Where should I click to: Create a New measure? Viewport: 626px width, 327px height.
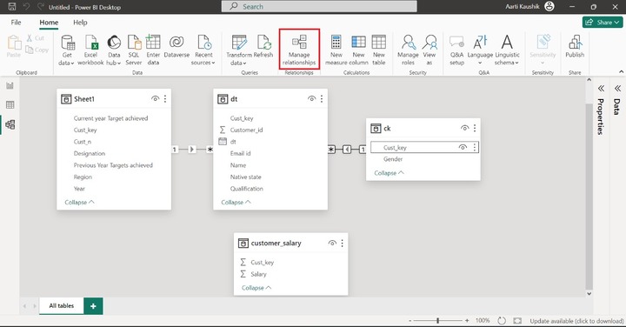tap(336, 50)
